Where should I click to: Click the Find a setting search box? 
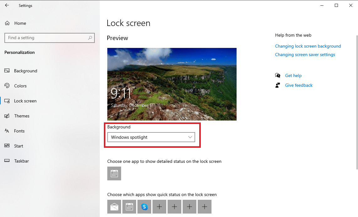click(x=50, y=38)
